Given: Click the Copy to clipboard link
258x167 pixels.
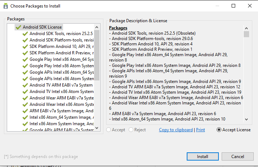Looking at the screenshot, I should [176, 130].
